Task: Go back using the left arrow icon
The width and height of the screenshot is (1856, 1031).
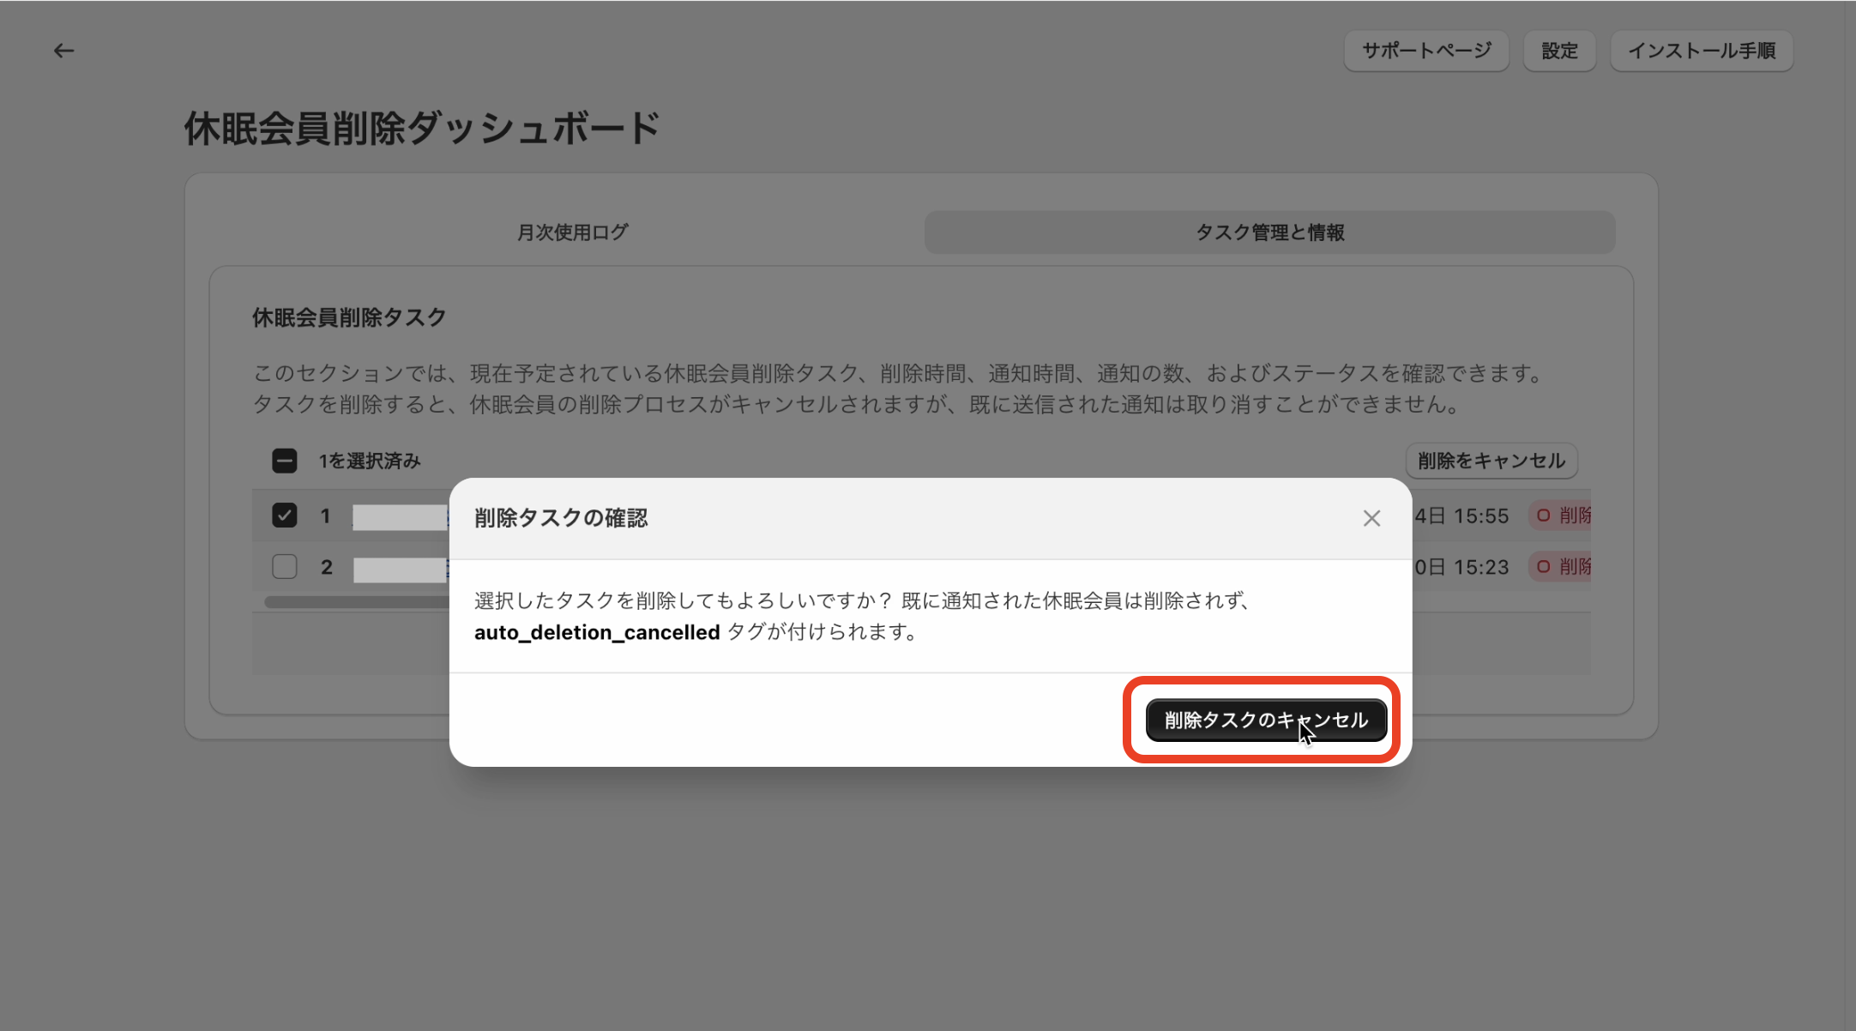Action: 63,51
